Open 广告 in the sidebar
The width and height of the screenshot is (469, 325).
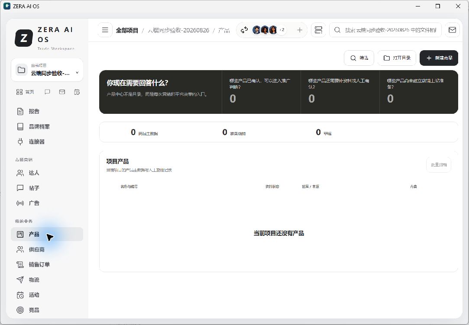pyautogui.click(x=47, y=203)
